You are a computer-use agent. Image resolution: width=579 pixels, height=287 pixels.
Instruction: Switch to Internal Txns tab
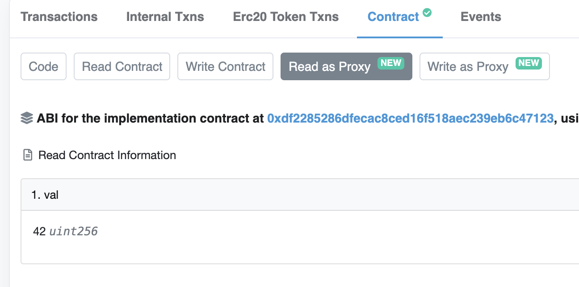pyautogui.click(x=165, y=17)
